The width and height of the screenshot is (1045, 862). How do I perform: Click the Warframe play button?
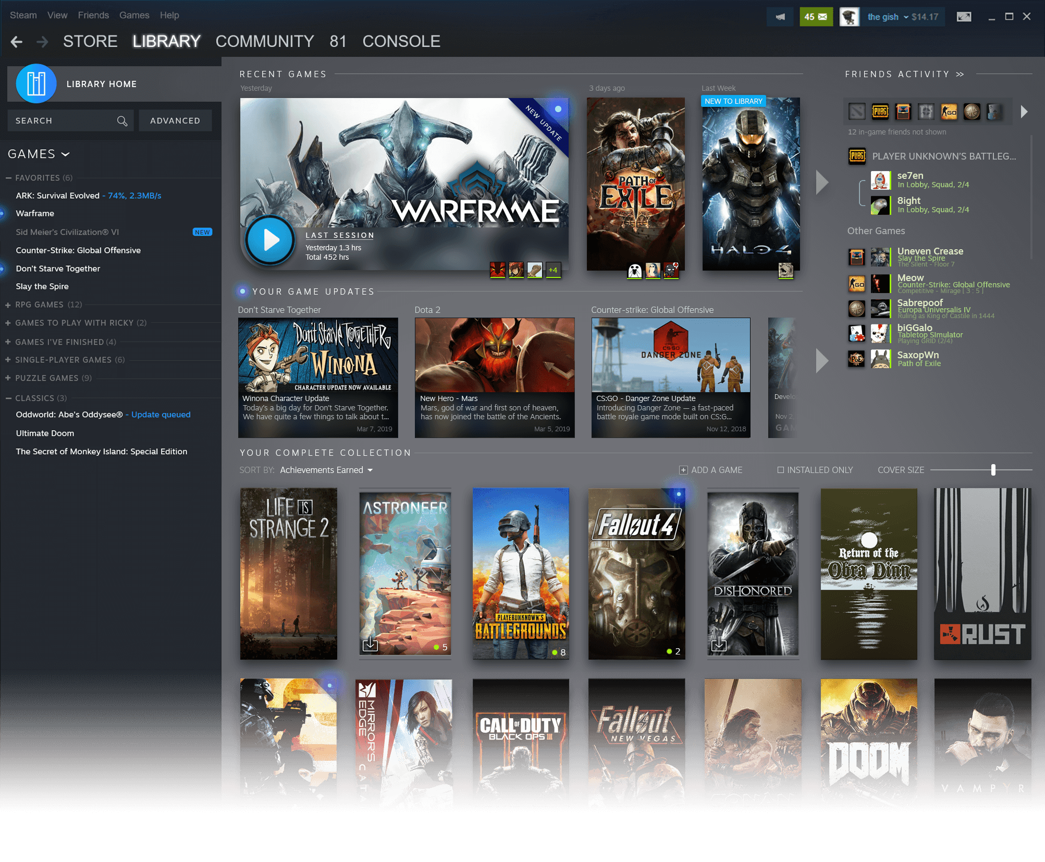coord(270,240)
